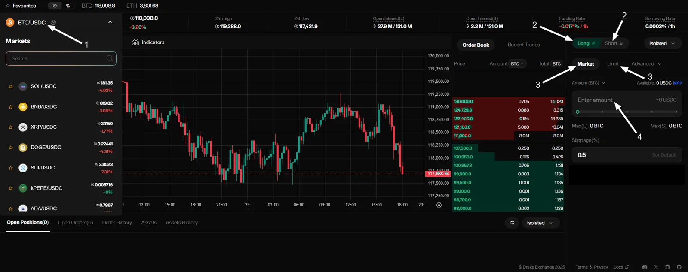Switch price display to percent mode
Viewport: 688px width, 272px height.
click(68, 6)
